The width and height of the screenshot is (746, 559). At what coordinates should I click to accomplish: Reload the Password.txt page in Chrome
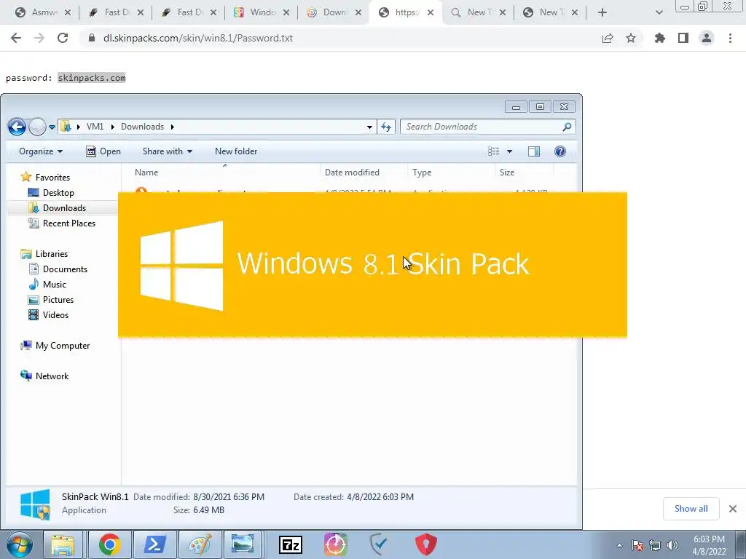tap(63, 38)
